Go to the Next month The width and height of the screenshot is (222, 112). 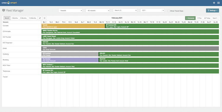pos(215,18)
